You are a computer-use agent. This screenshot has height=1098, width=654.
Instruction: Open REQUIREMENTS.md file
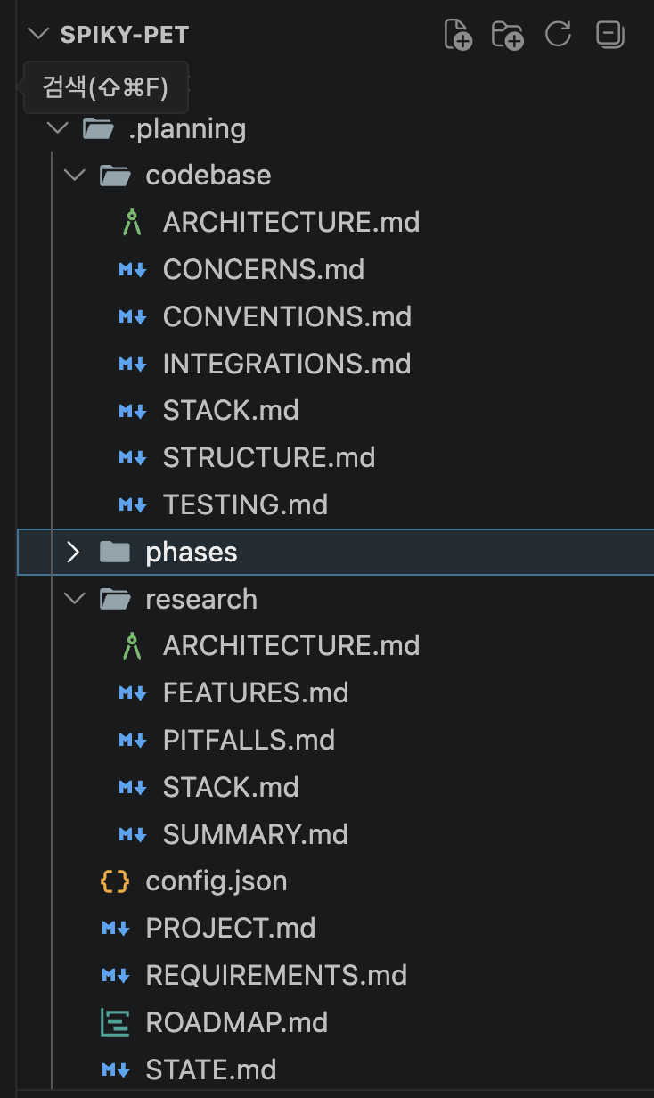coord(276,976)
